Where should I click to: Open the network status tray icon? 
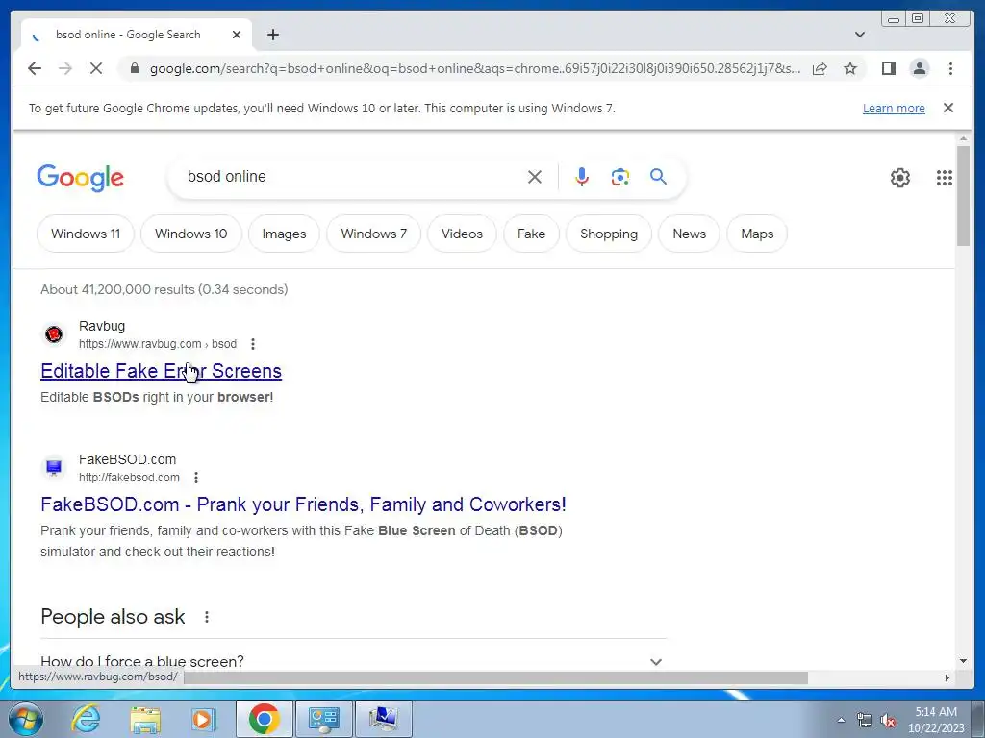[865, 720]
